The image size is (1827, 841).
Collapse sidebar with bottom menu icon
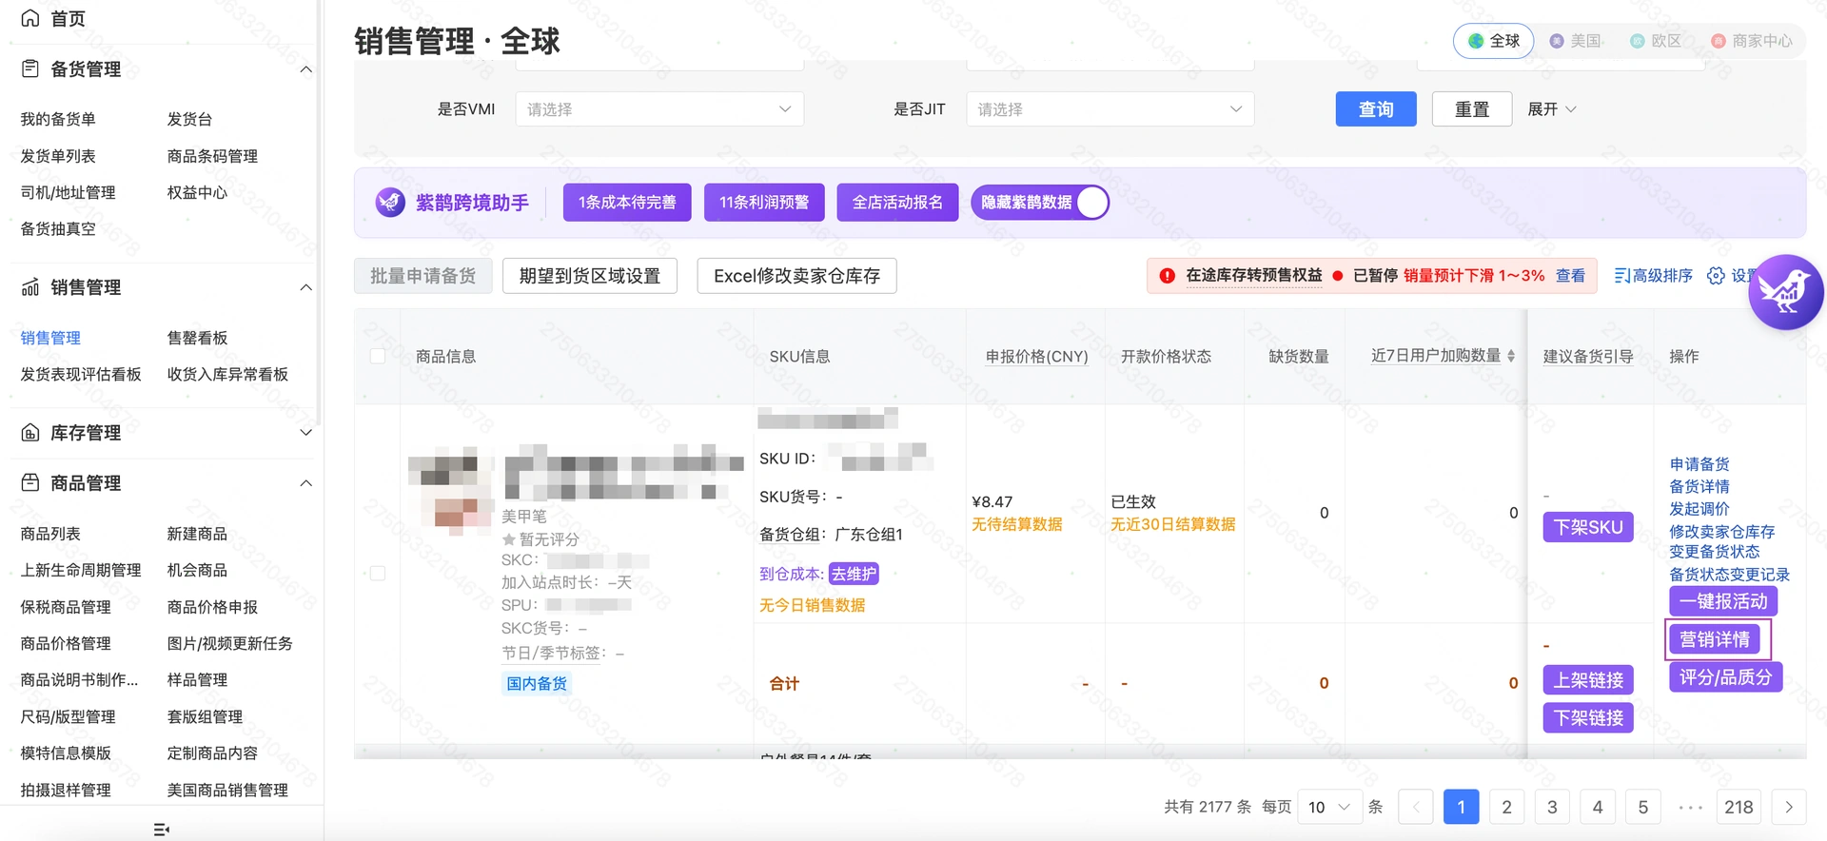coord(162,830)
